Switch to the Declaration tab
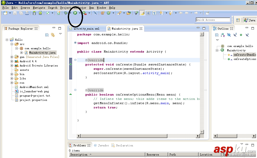 coord(122,145)
